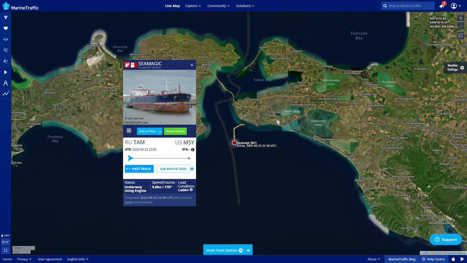Click the voyage progress end dot
This screenshot has width=467, height=263.
click(189, 158)
